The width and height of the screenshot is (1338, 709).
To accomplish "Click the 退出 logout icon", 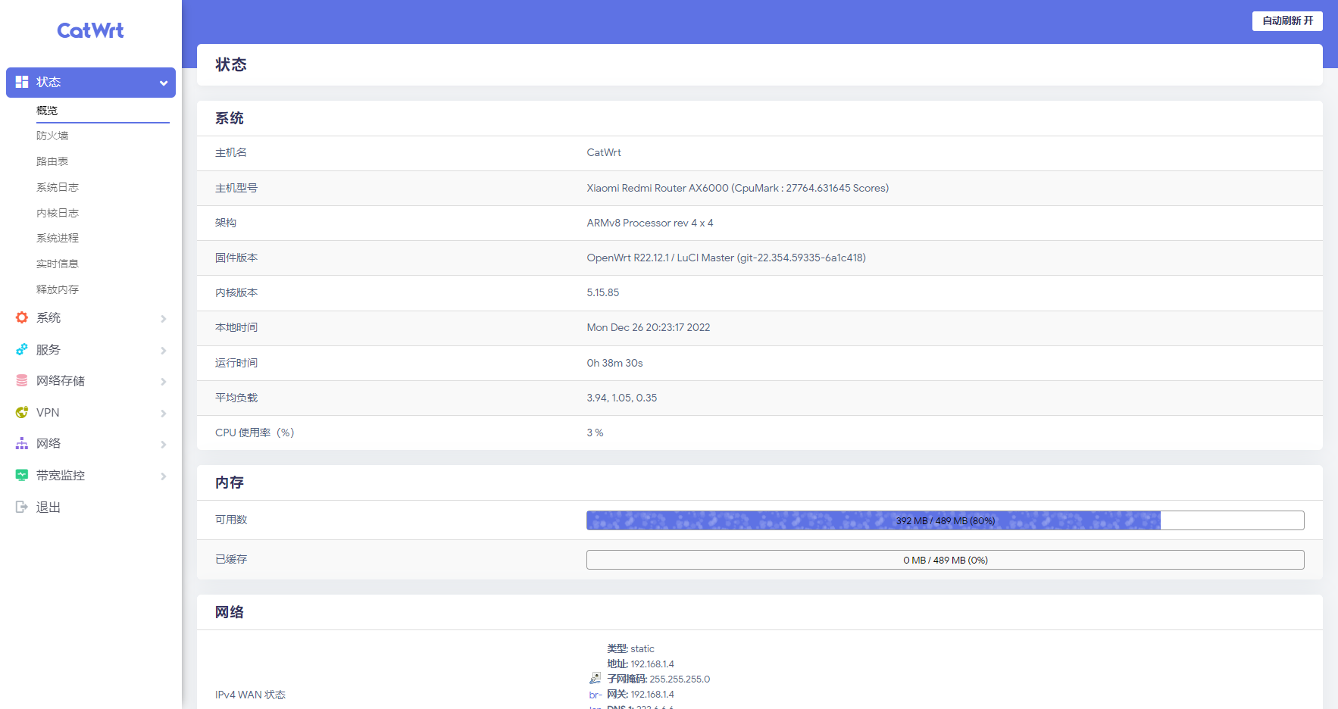I will click(x=20, y=507).
